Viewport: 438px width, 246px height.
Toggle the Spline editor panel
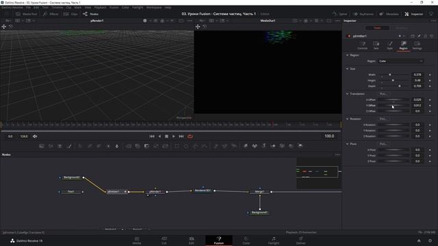(339, 14)
